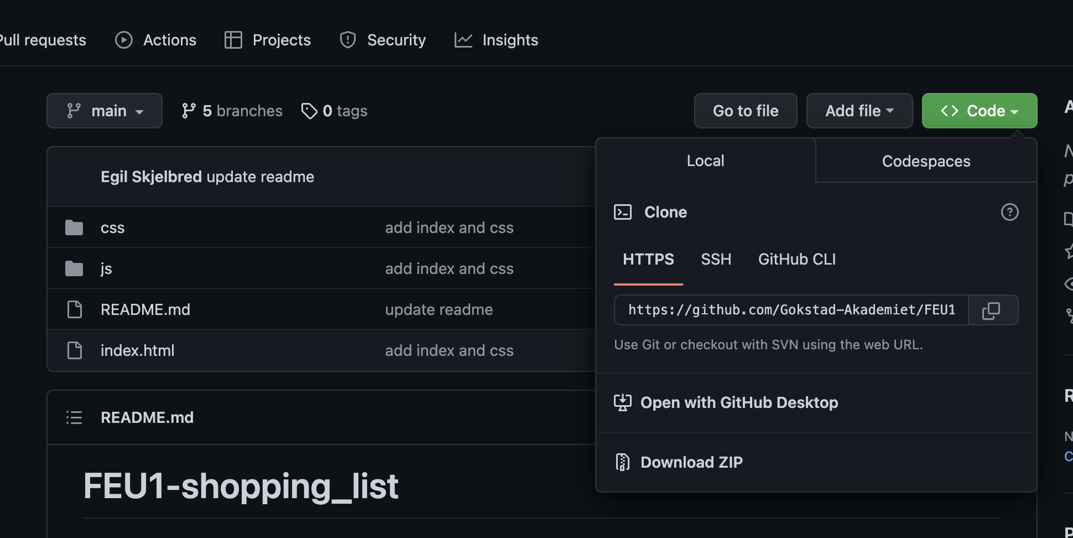Open js commit 'add index and css'

[x=449, y=268]
